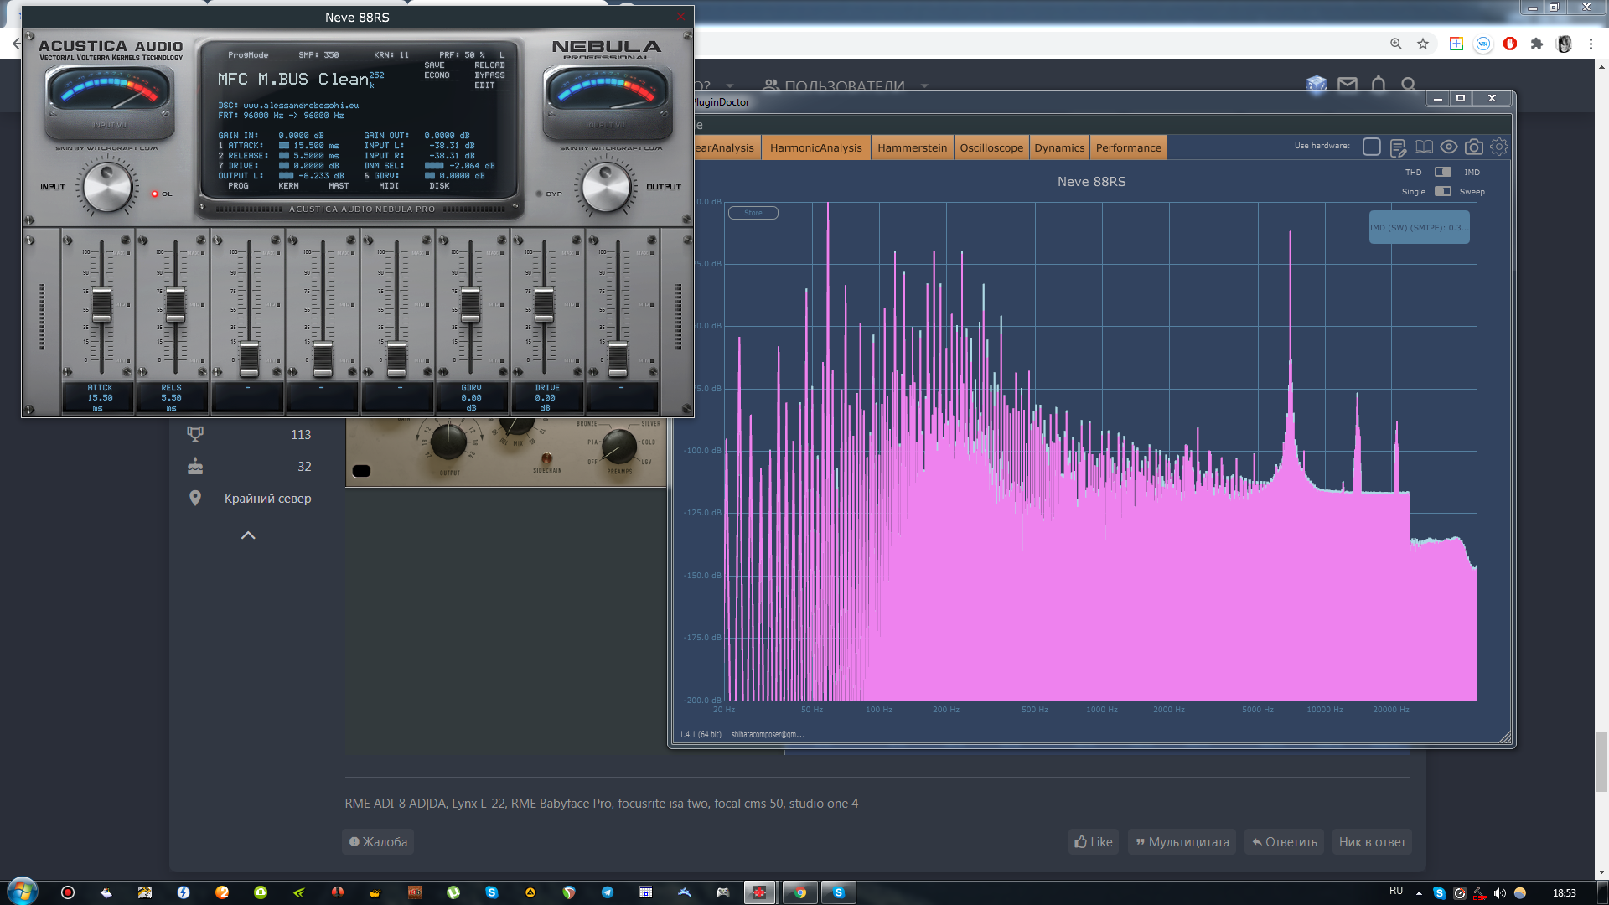Toggle ECONO mode in Nebula
Screen dimensions: 1609x905
click(437, 75)
